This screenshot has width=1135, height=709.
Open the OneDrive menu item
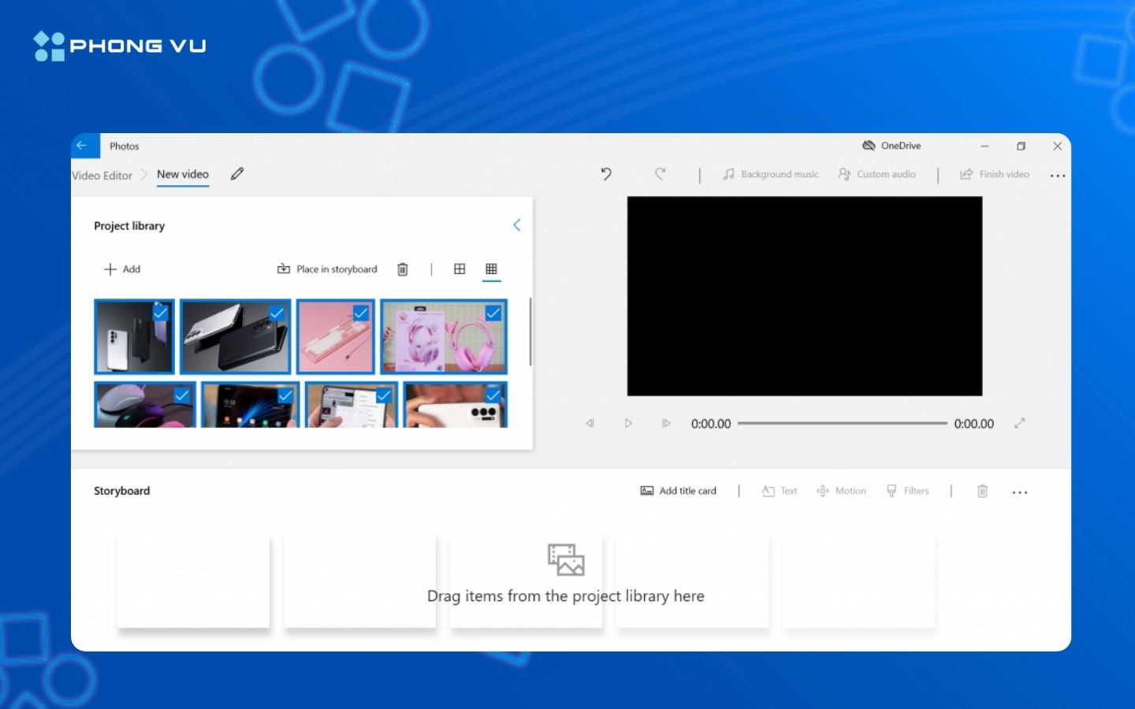[x=891, y=145]
